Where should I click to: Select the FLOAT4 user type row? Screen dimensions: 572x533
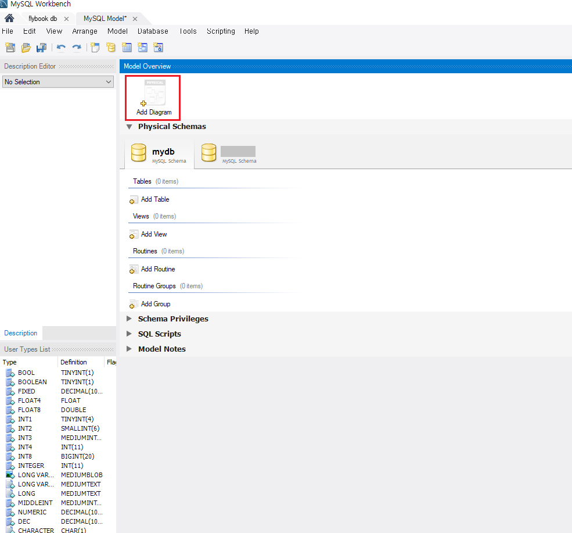click(x=59, y=400)
